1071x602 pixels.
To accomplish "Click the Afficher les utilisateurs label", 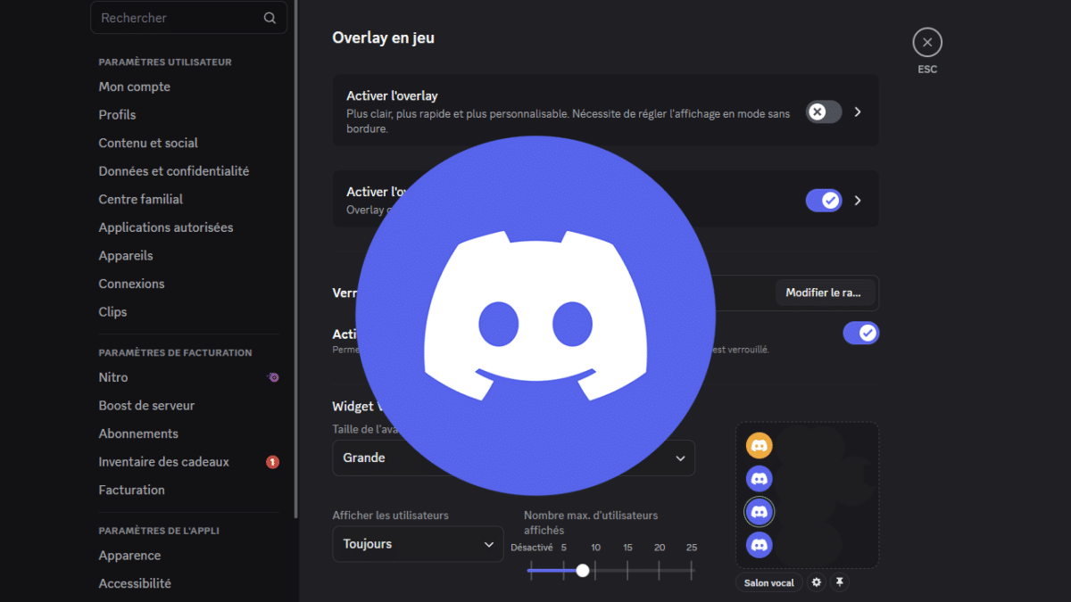I will coord(391,515).
